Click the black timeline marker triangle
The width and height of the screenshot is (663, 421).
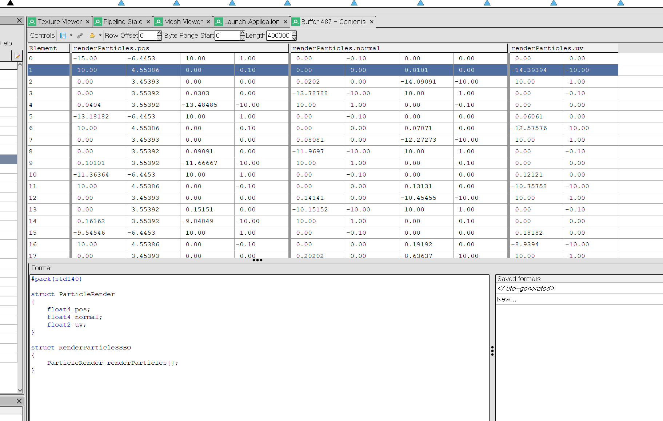10,3
